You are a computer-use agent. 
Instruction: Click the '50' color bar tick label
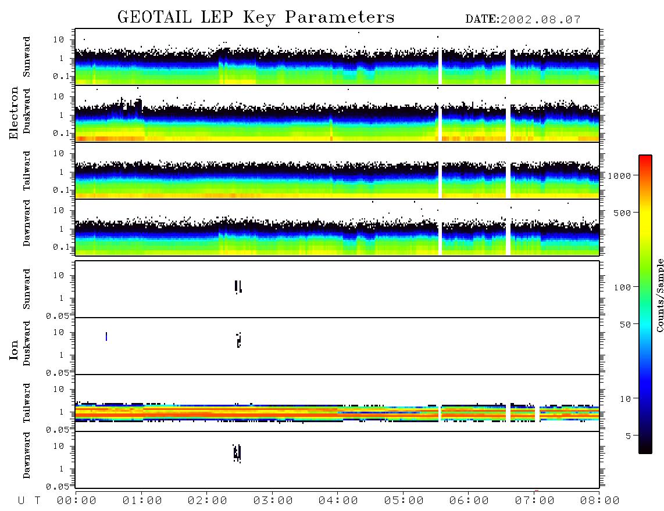625,325
